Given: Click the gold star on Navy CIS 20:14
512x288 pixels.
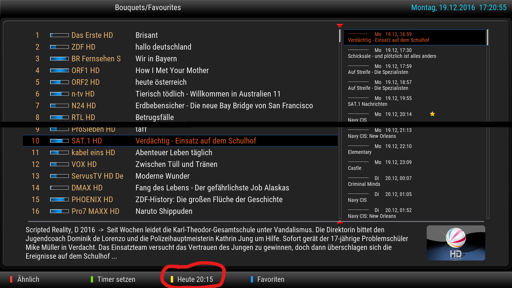Looking at the screenshot, I should click(432, 114).
